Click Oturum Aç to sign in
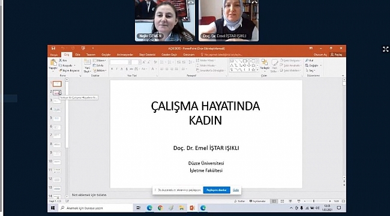 320,55
